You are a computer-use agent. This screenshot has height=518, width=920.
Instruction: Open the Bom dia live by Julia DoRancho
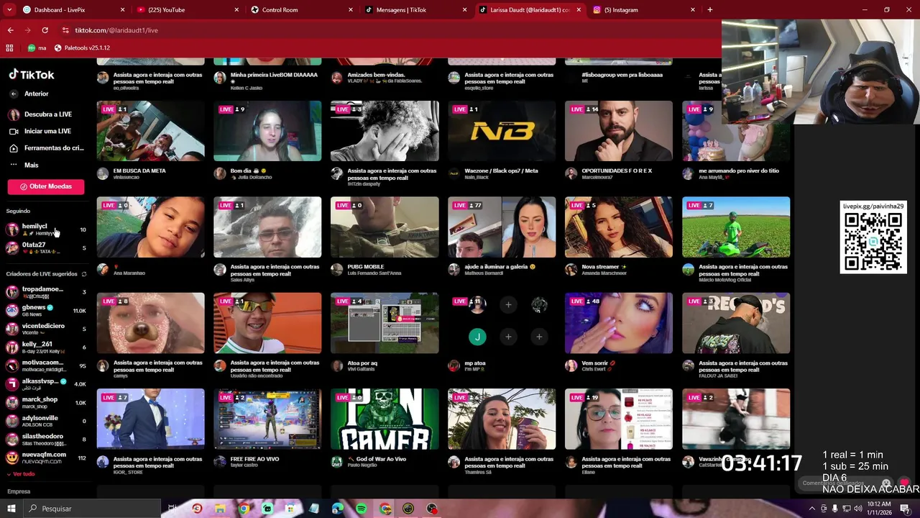click(x=267, y=131)
